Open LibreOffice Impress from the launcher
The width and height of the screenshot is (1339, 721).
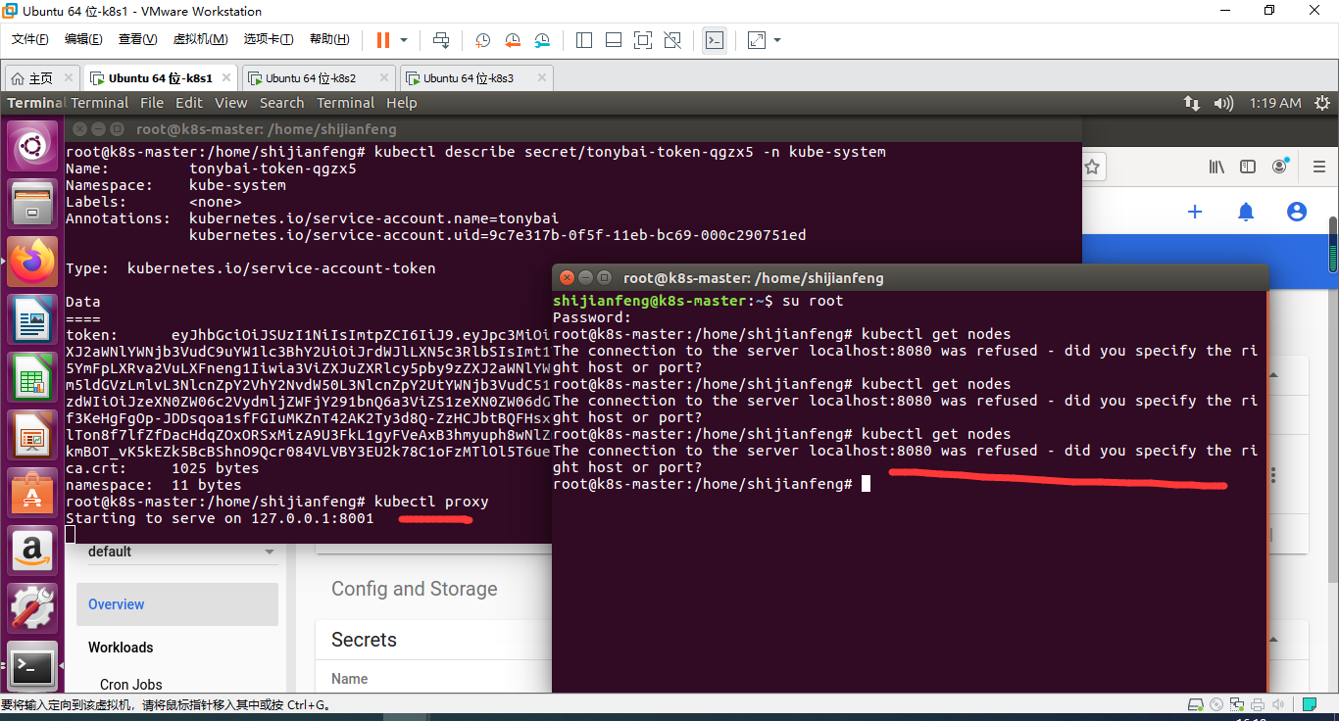[32, 435]
